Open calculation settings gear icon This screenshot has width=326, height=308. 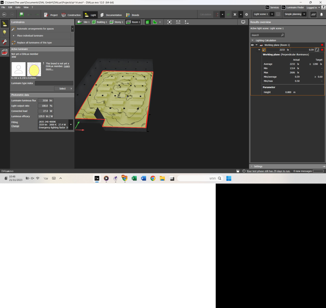246,14
